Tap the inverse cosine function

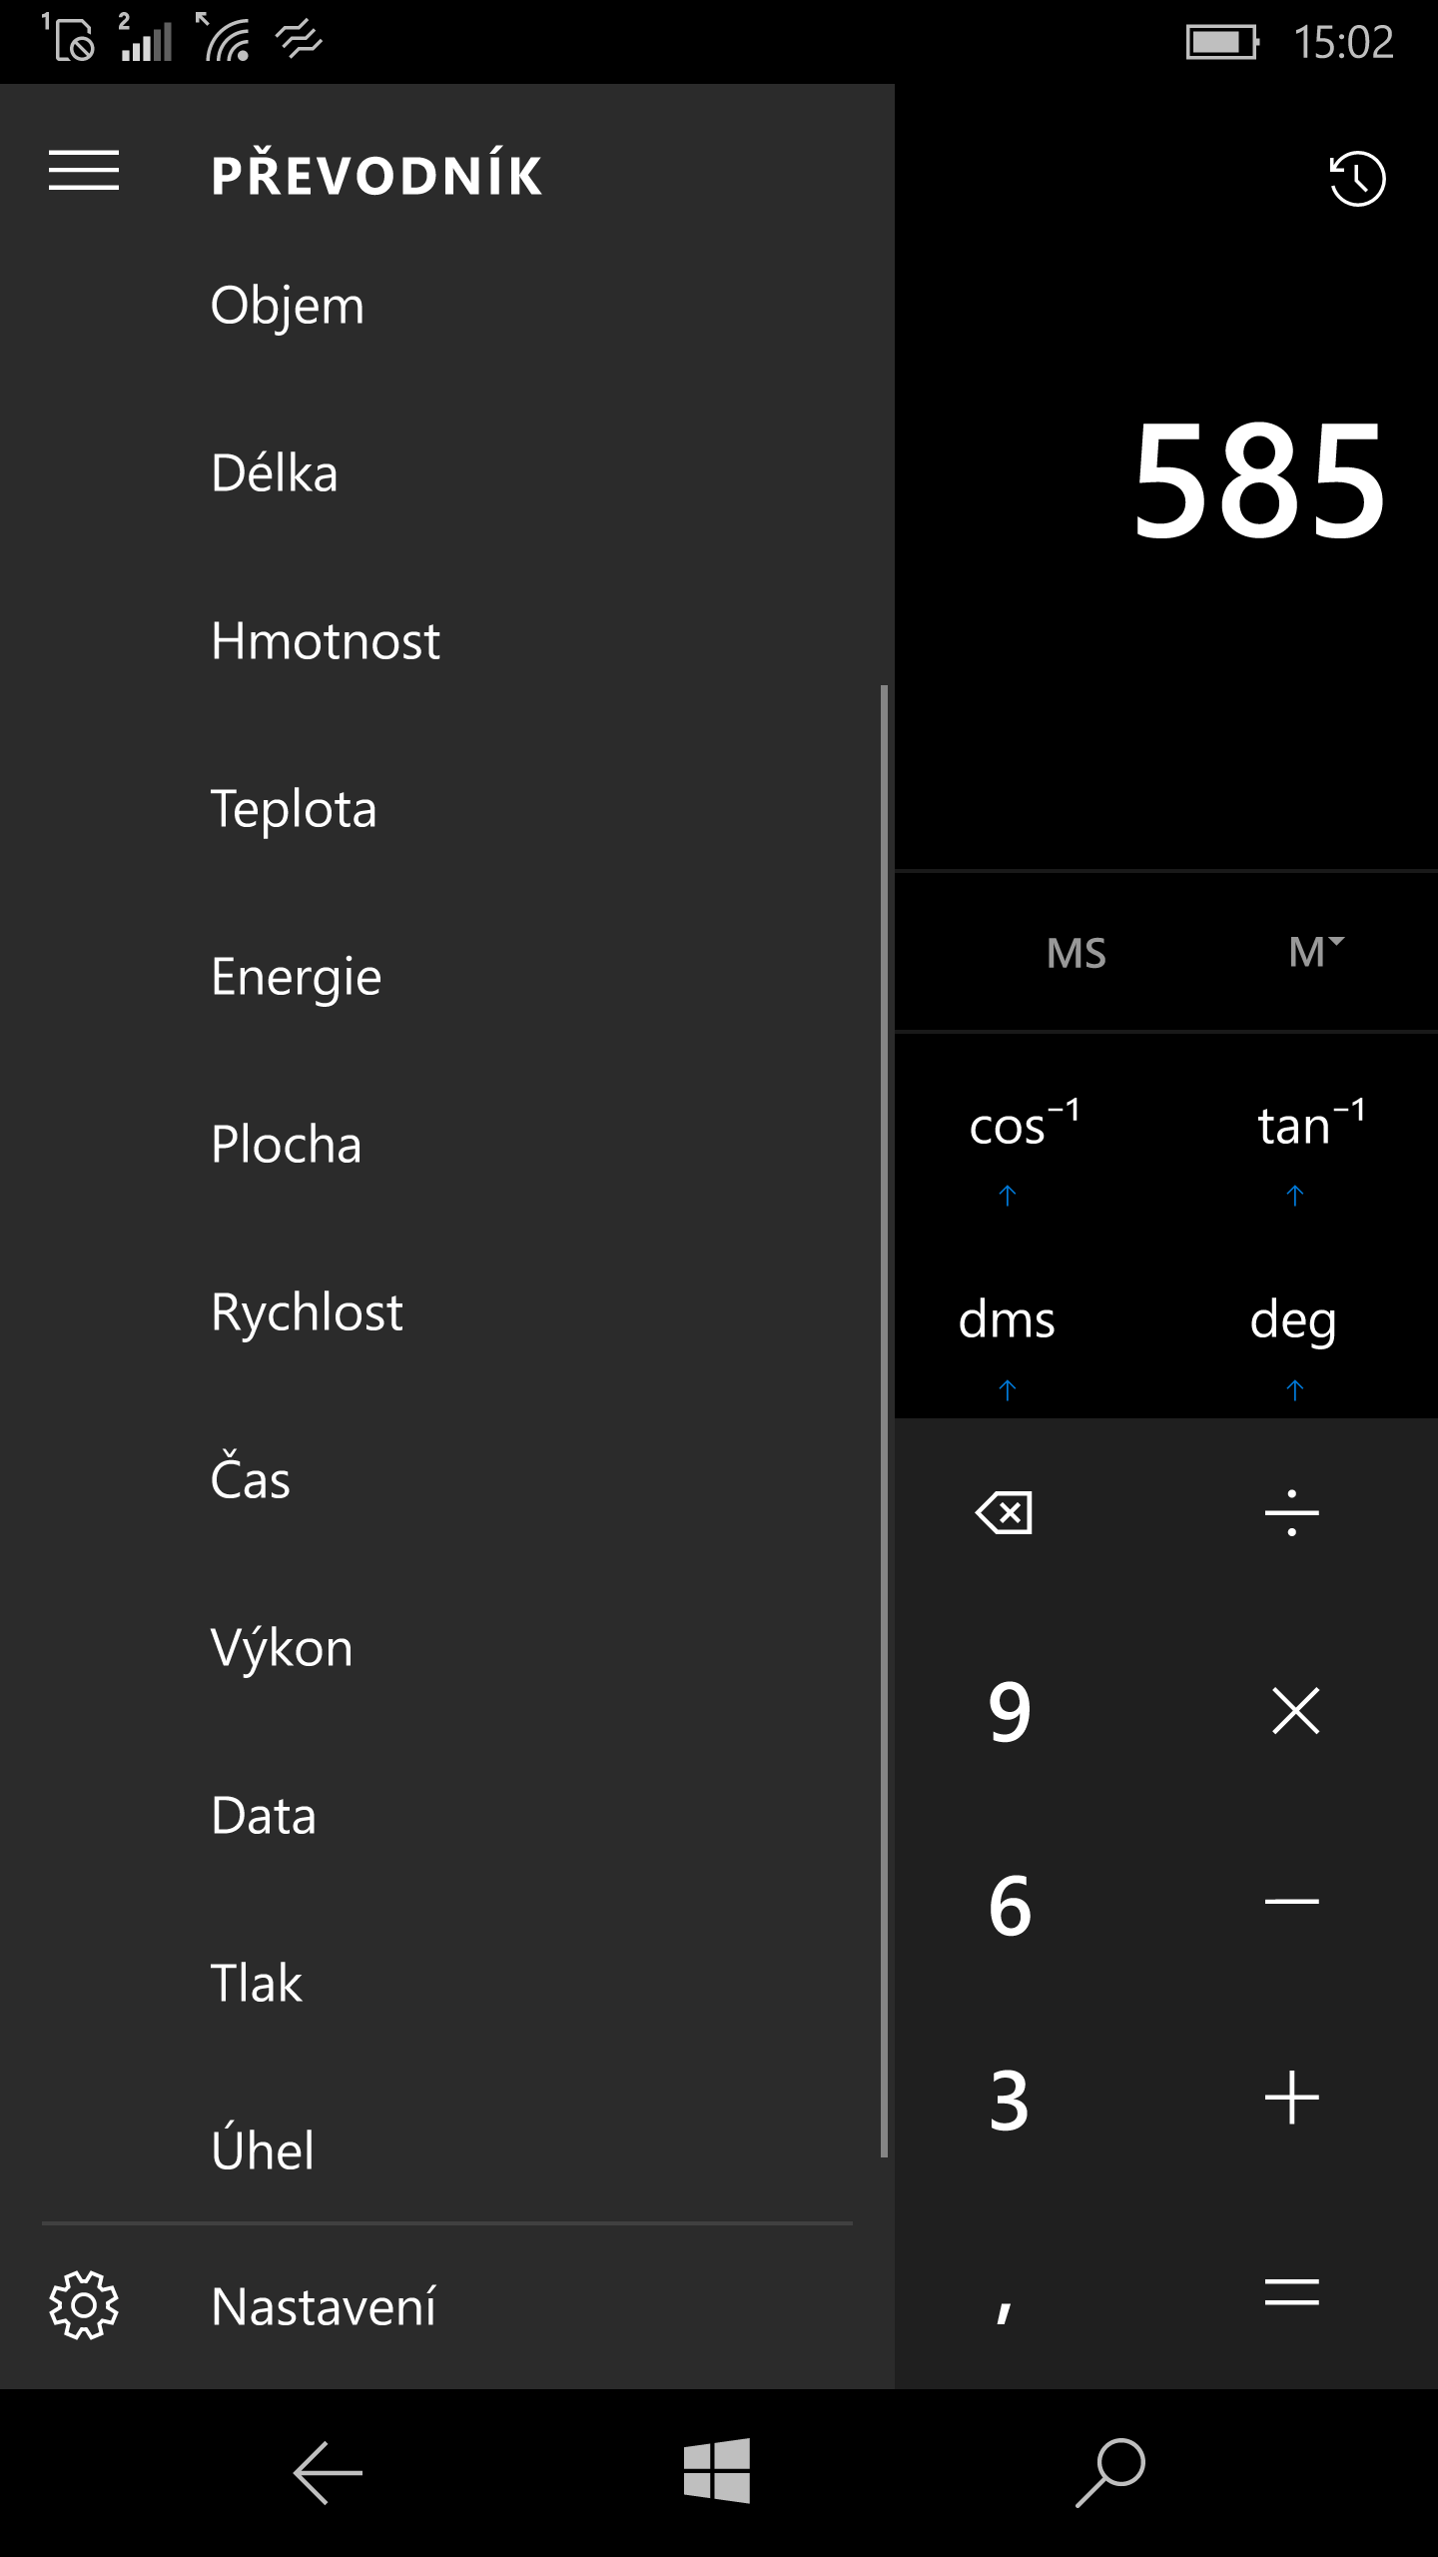1025,1124
